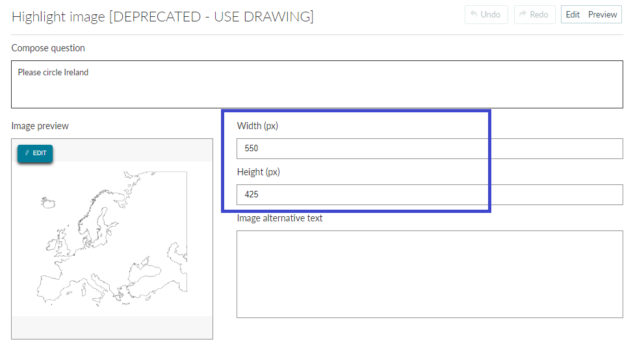Click the Redo arrow icon
This screenshot has height=346, width=633.
coord(523,14)
